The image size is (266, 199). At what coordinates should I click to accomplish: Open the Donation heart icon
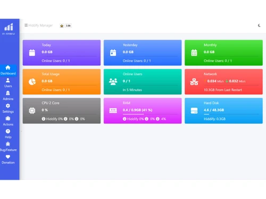(8, 157)
